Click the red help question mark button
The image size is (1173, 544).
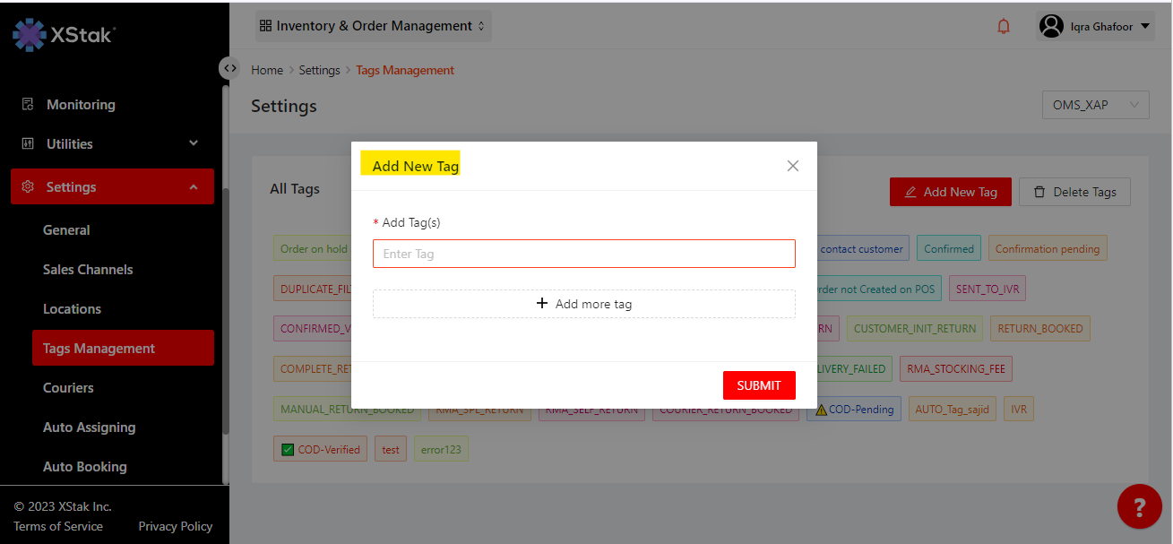[1139, 507]
